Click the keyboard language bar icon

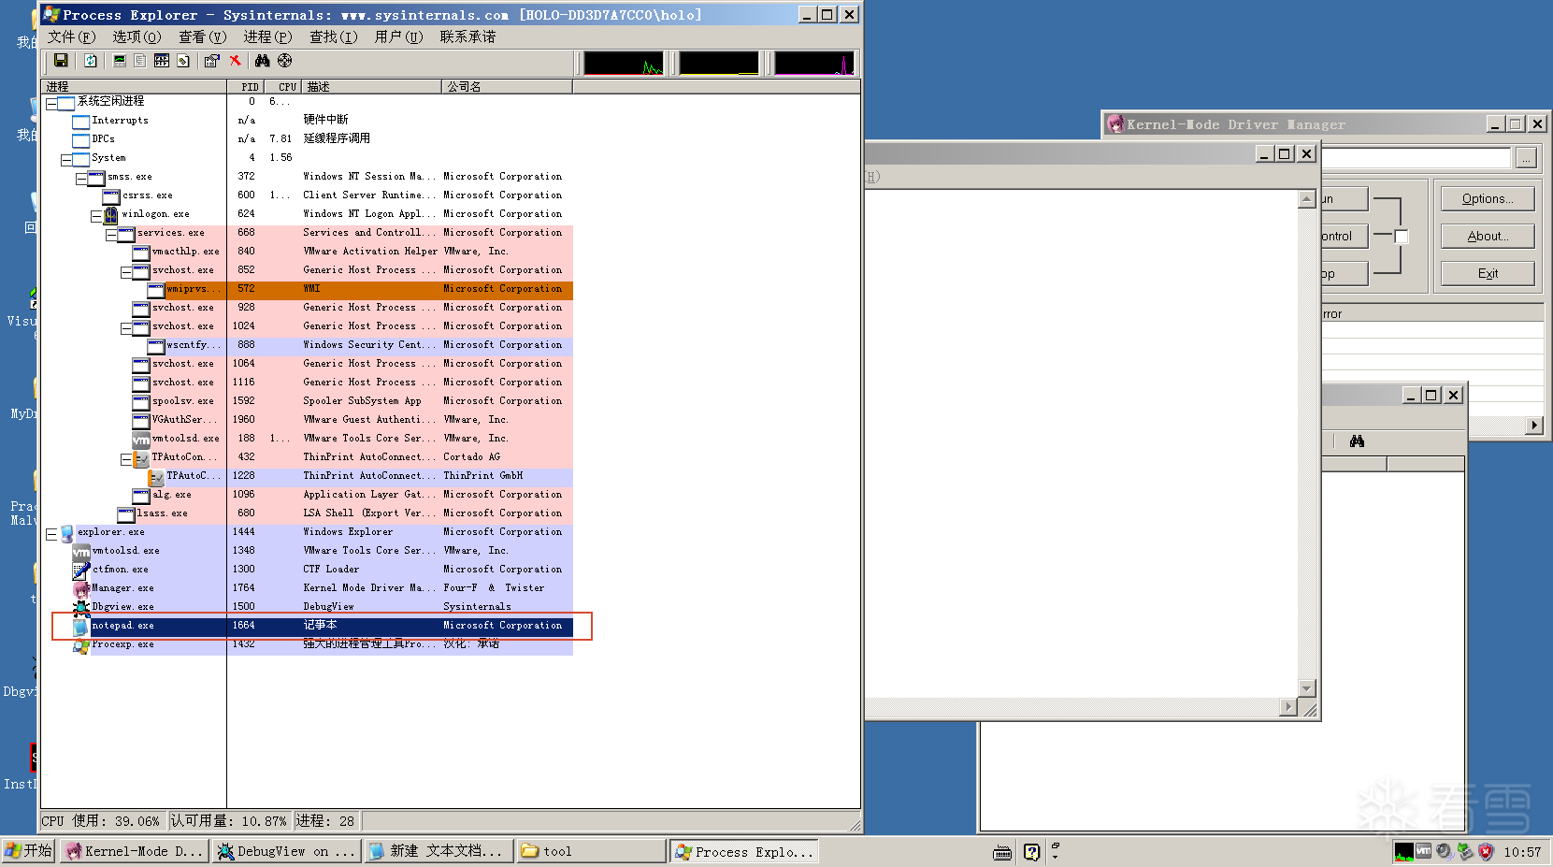click(1002, 852)
